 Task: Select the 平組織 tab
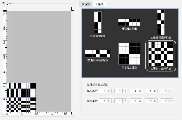[99, 4]
